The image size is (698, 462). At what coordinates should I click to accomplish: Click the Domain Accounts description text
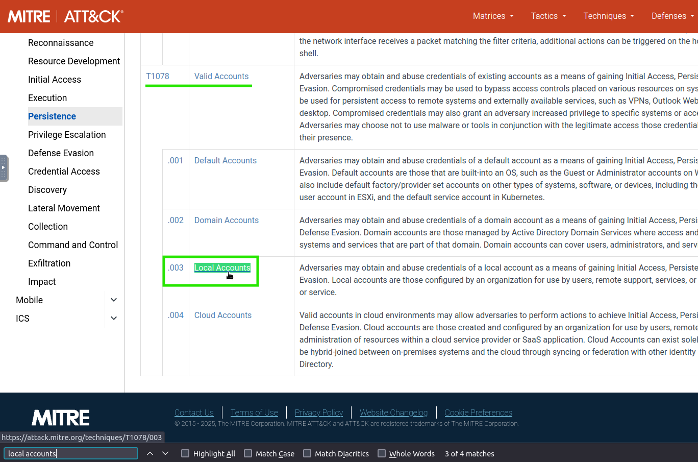(x=498, y=232)
